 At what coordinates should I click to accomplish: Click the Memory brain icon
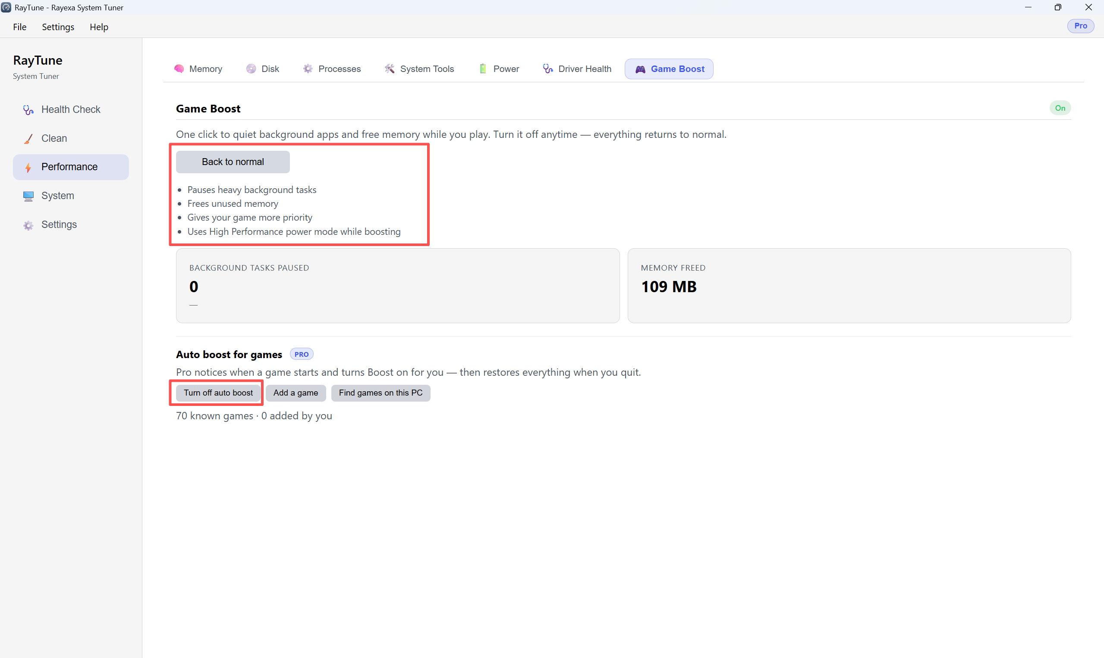(x=179, y=69)
